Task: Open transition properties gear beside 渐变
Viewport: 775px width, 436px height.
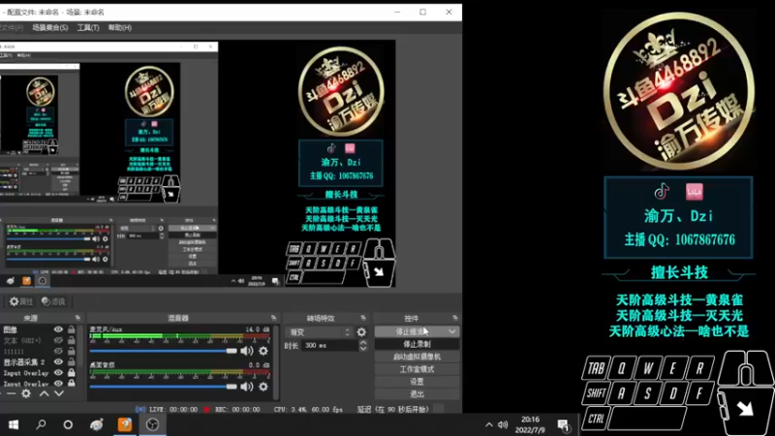Action: tap(361, 332)
